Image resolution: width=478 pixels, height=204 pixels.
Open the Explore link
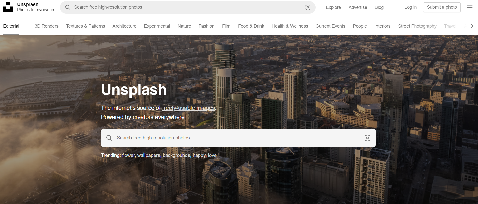333,7
